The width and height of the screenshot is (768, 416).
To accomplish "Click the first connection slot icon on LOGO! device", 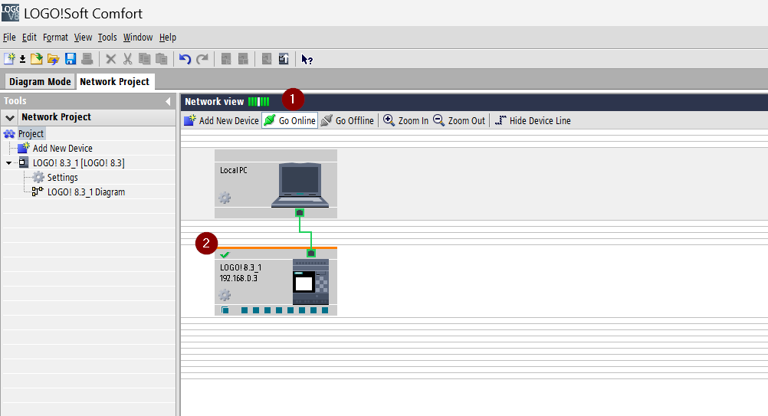I will (225, 310).
